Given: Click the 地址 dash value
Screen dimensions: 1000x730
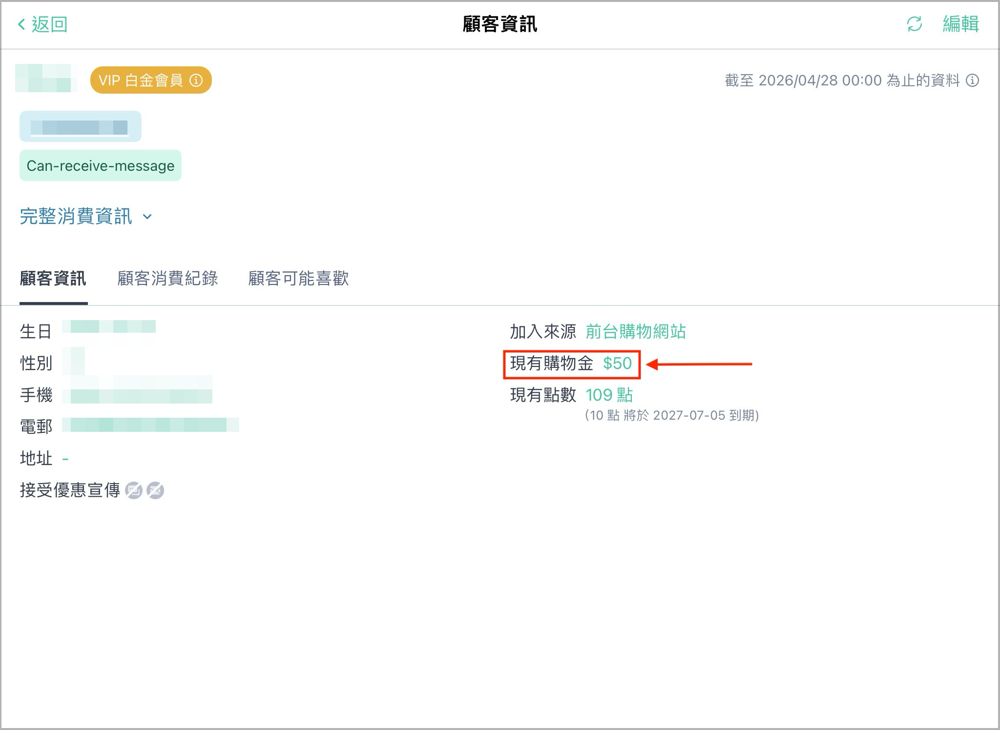Looking at the screenshot, I should point(65,459).
